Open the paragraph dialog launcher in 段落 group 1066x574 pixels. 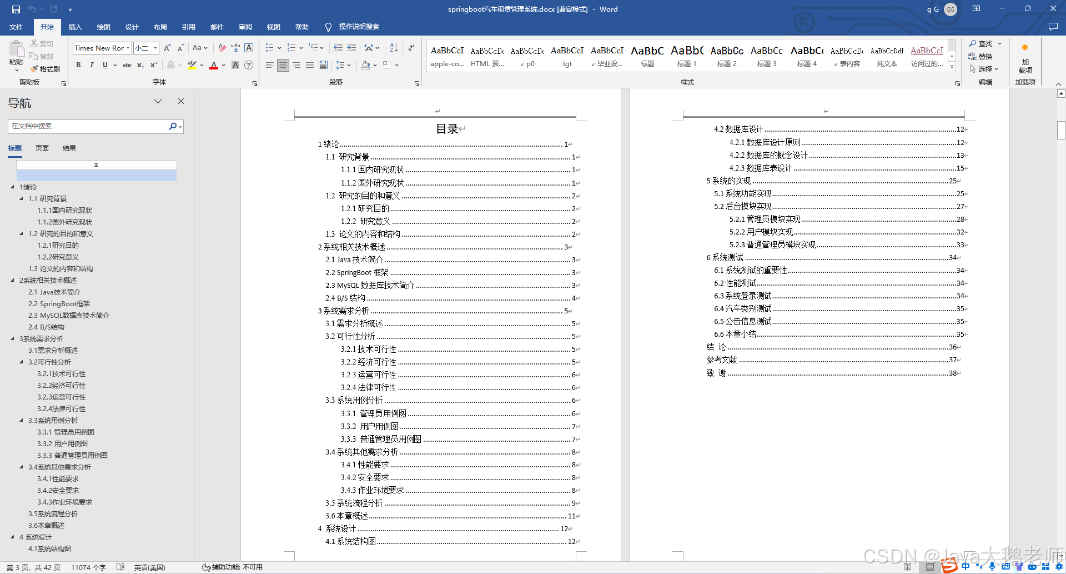tap(416, 83)
